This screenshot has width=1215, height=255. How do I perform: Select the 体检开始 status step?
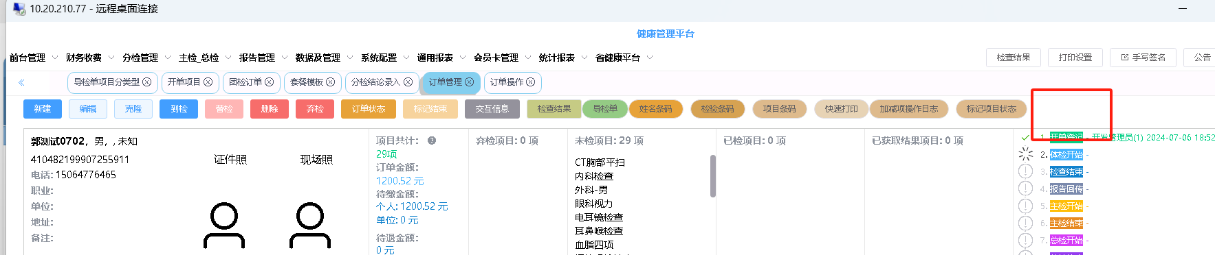click(x=1066, y=154)
